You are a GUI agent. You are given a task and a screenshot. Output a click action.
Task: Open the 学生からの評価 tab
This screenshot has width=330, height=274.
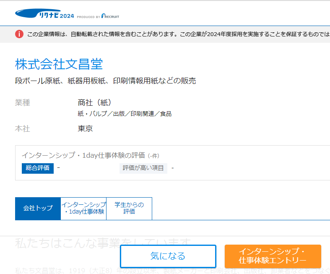pyautogui.click(x=129, y=208)
